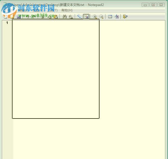Close the Notepad2 window
The width and height of the screenshot is (168, 159).
(161, 5)
